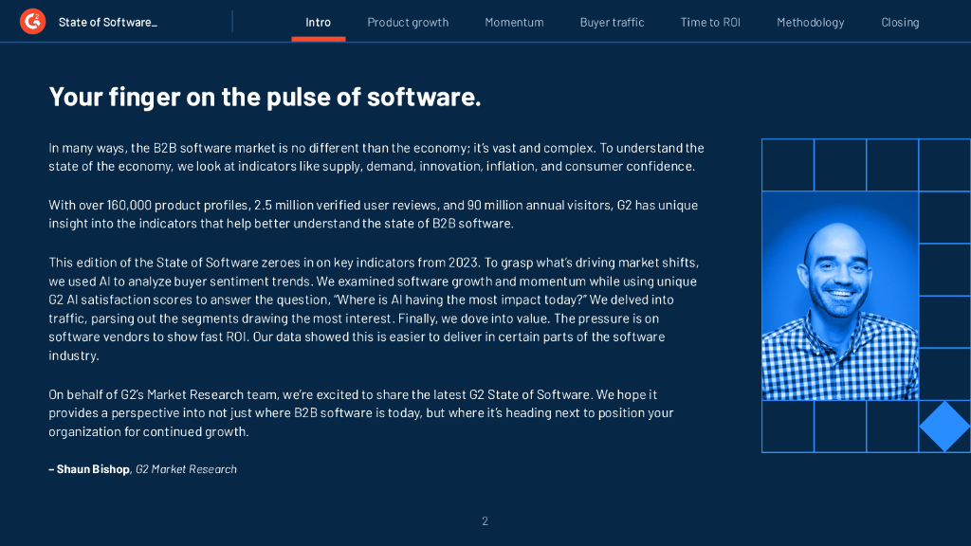Click the paragraph about 160,000 product profiles

click(x=374, y=214)
